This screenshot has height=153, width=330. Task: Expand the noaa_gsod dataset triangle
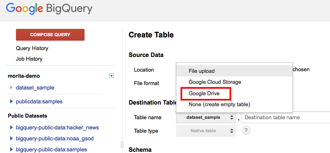coord(11,138)
